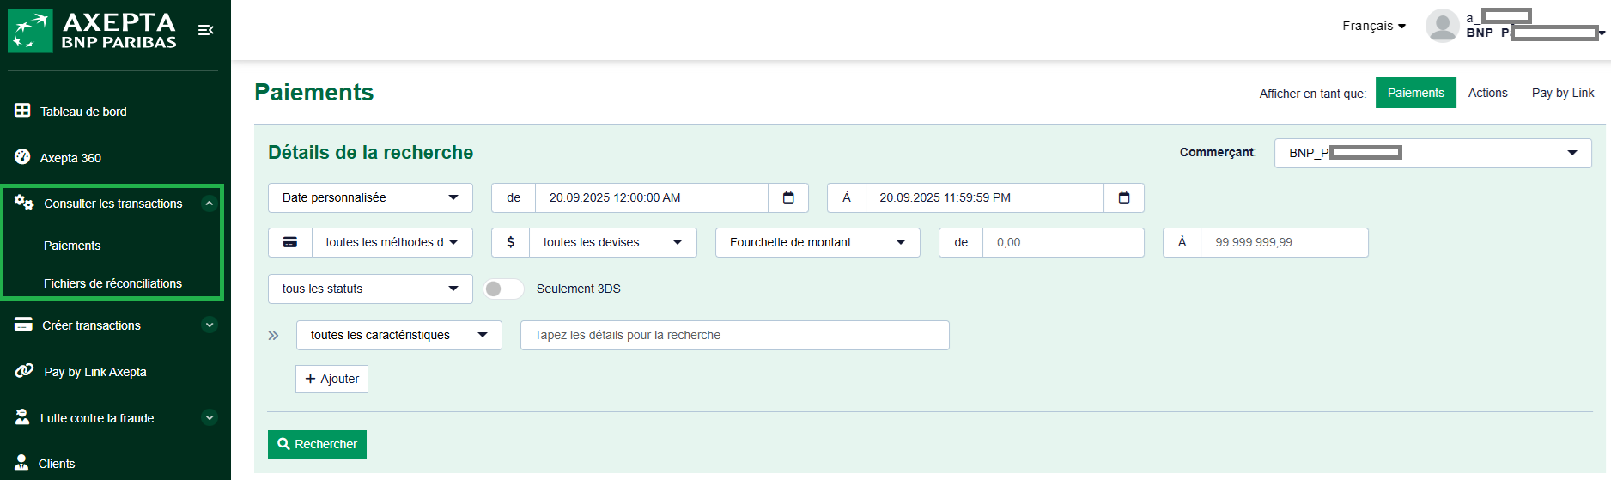The height and width of the screenshot is (480, 1611).
Task: Open Axepta 360 from the sidebar
Action: click(x=70, y=158)
